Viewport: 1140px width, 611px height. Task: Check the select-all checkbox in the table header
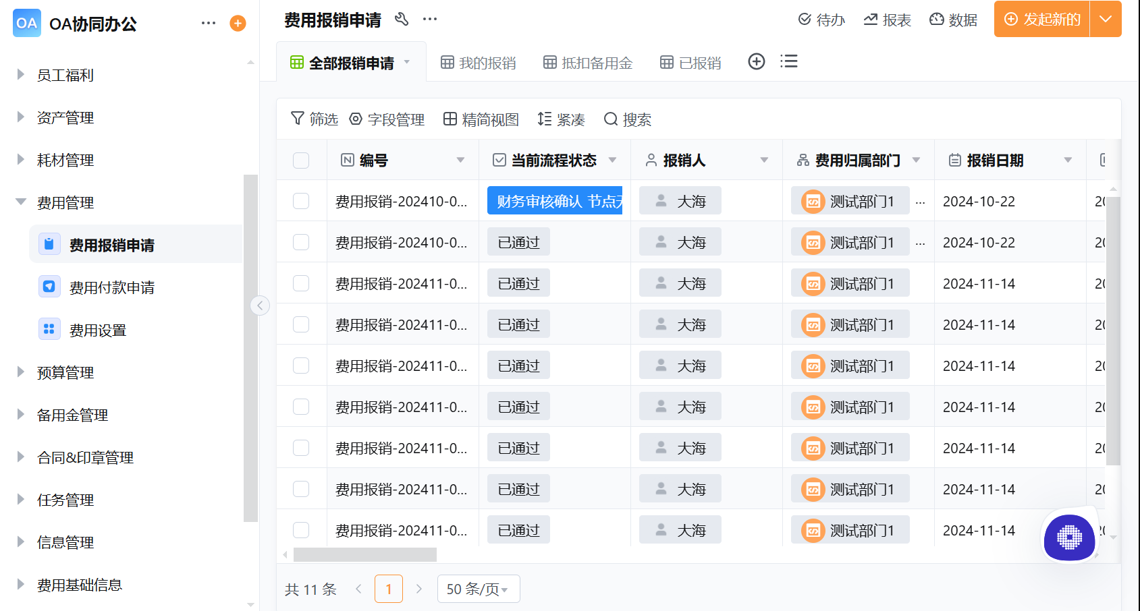(x=300, y=160)
